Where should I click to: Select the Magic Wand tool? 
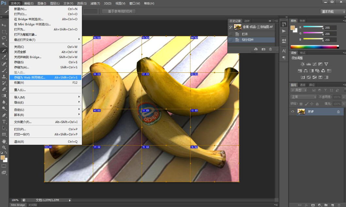(x=4, y=44)
